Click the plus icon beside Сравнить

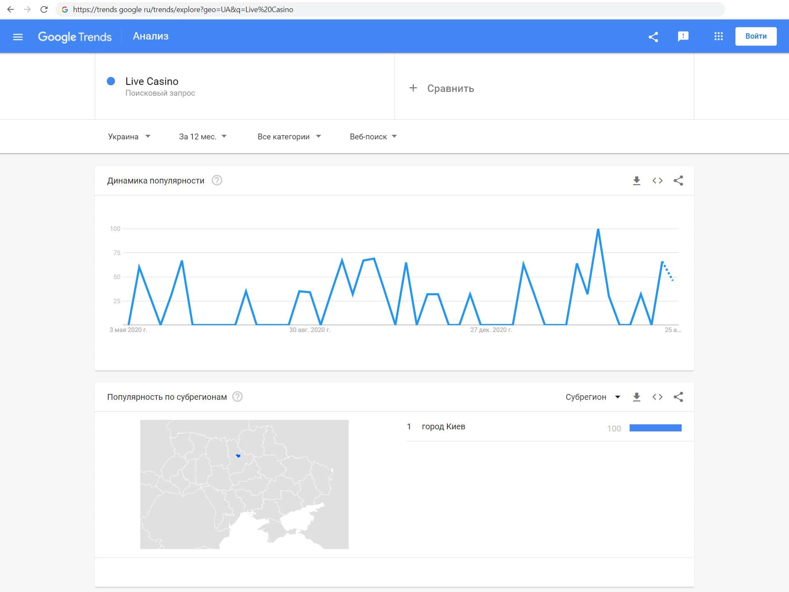pyautogui.click(x=413, y=88)
